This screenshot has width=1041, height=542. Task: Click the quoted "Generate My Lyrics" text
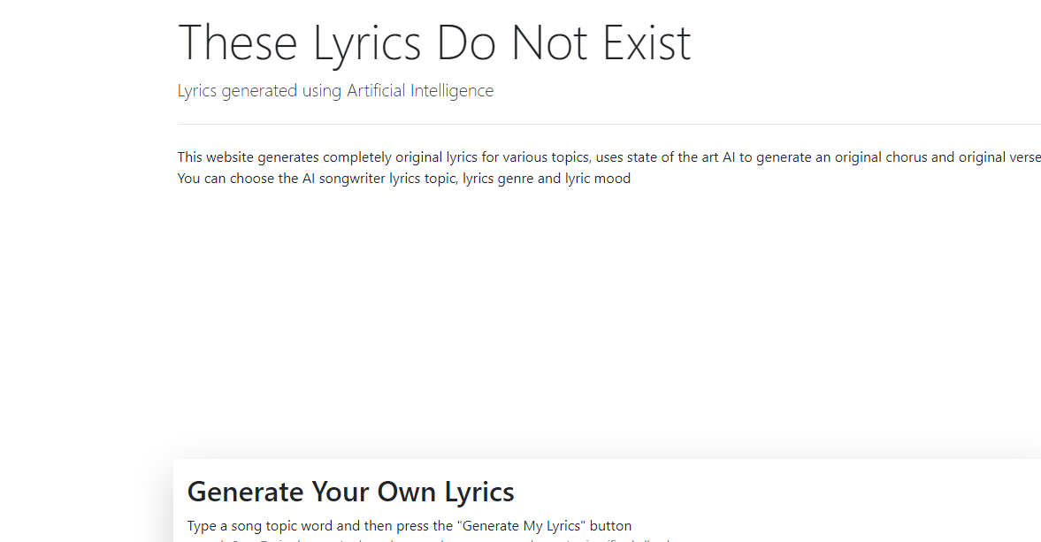click(521, 526)
